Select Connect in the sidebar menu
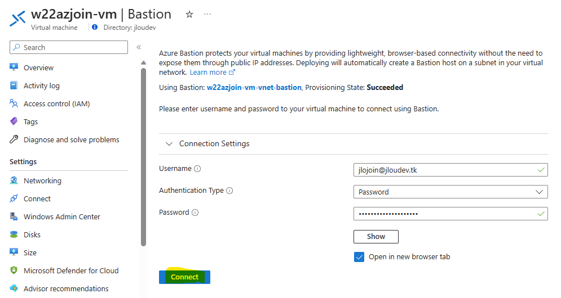The image size is (561, 298). pyautogui.click(x=37, y=198)
